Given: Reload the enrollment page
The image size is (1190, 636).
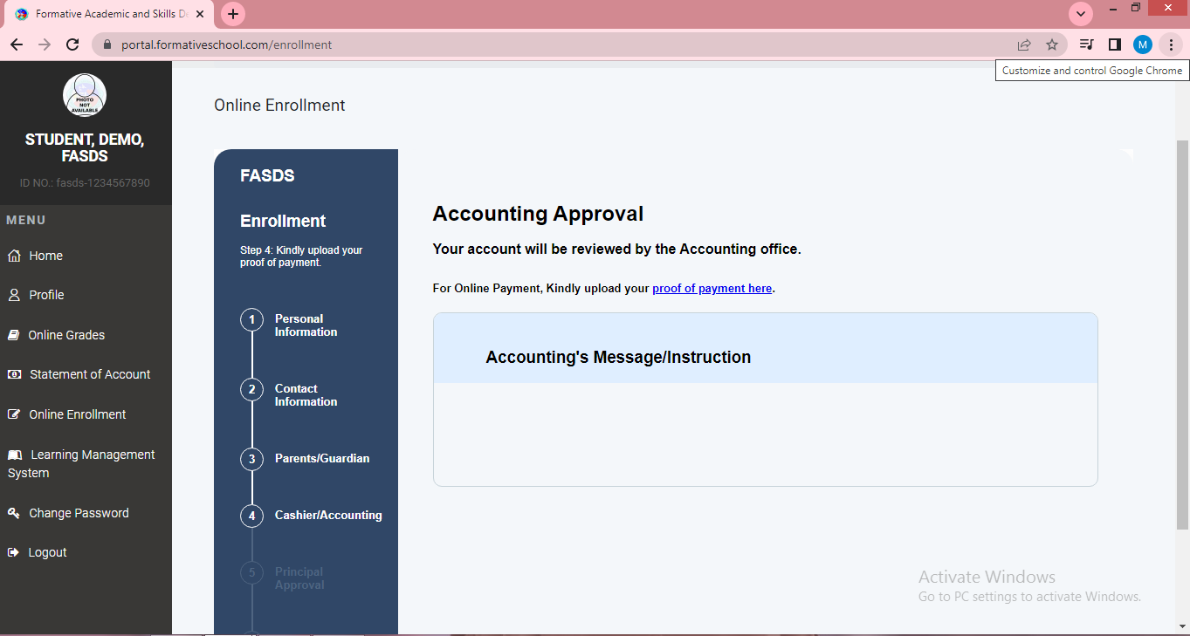Looking at the screenshot, I should (x=72, y=44).
